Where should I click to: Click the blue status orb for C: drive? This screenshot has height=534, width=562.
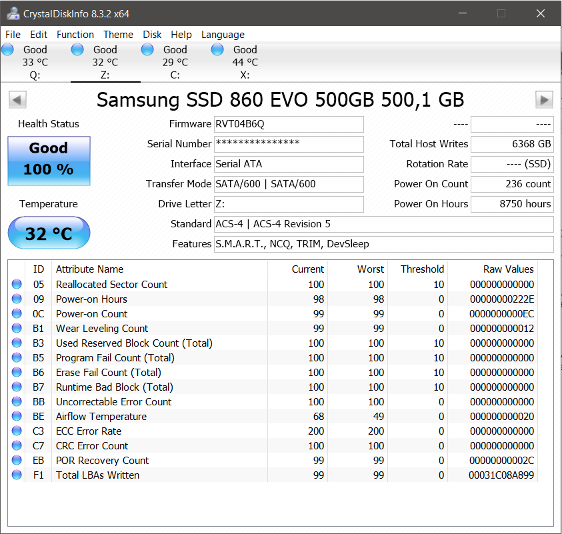[147, 49]
